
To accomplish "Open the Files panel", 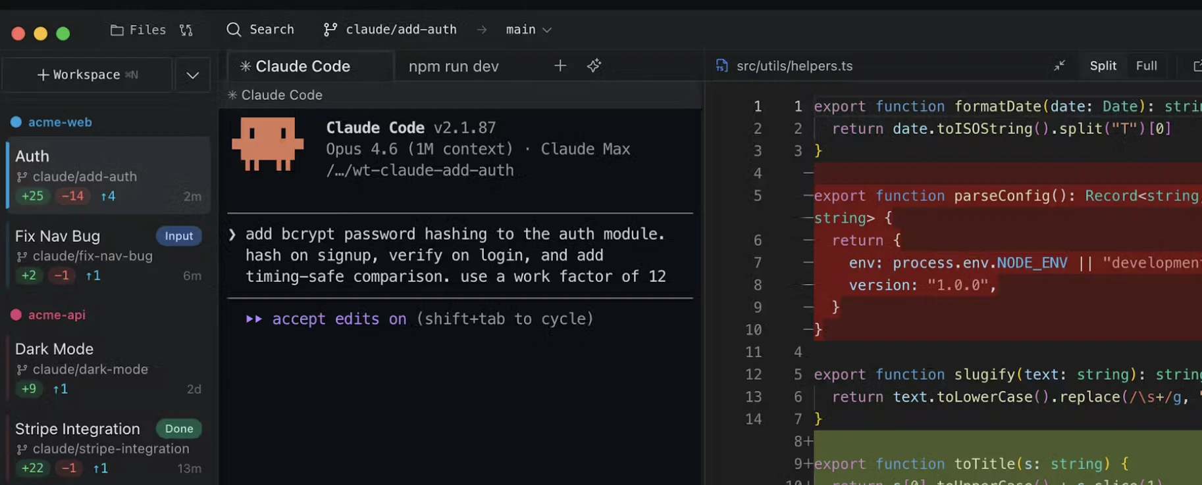I will 138,30.
